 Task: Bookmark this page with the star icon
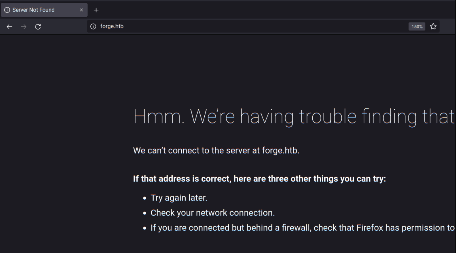433,26
